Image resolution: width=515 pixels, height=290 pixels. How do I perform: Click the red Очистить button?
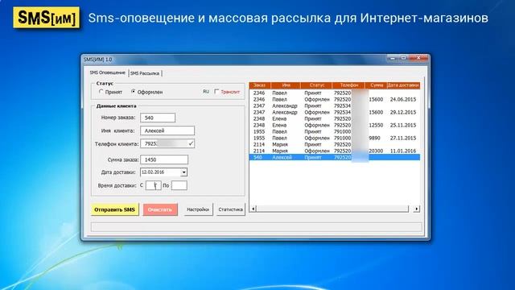click(x=160, y=209)
